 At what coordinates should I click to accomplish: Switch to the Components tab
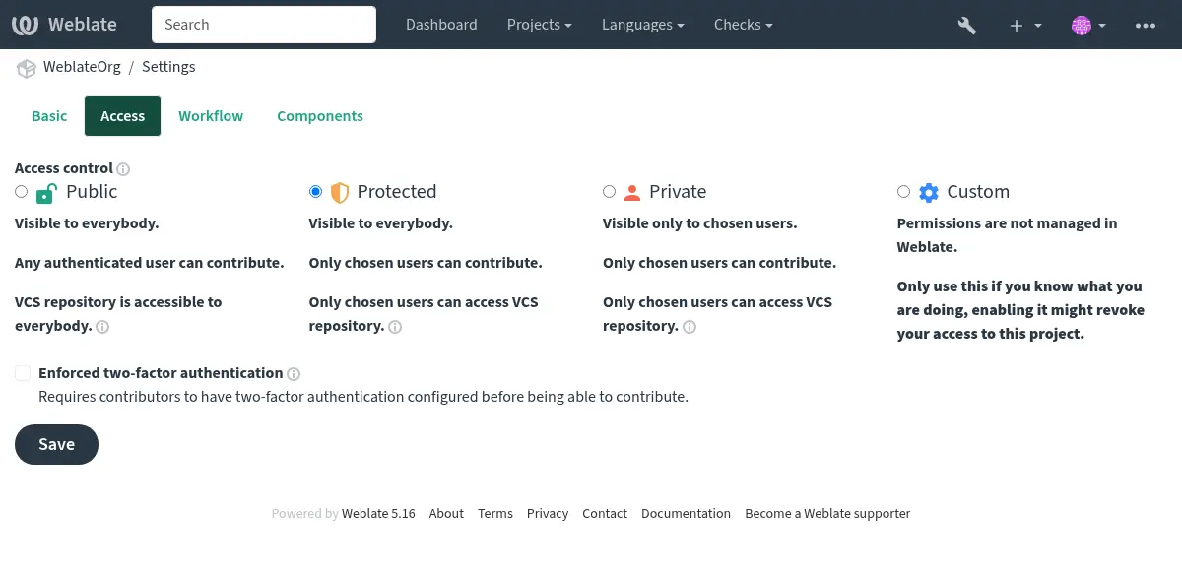tap(320, 115)
